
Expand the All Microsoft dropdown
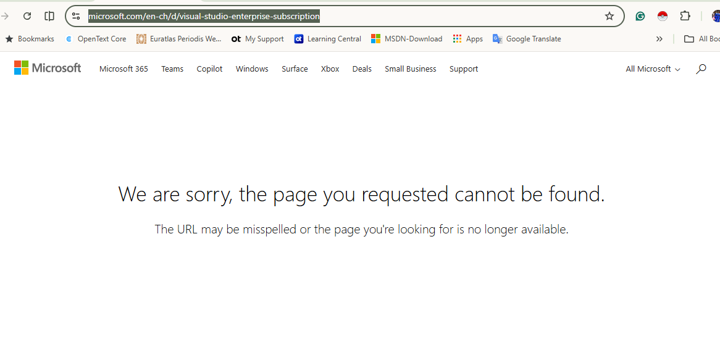(653, 69)
